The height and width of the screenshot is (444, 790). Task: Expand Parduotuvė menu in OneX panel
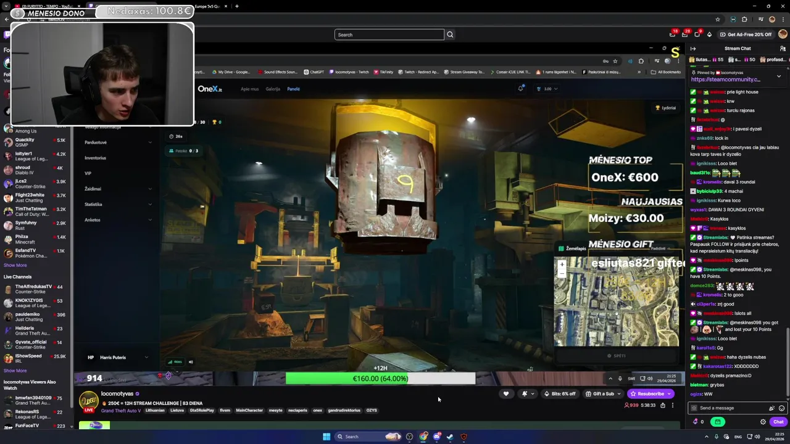pos(118,142)
